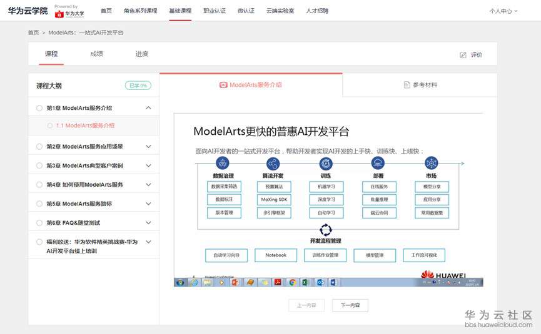This screenshot has height=334, width=541.
Task: Expand 第4章 如何使用ModelArts服务 chevron
Action: click(148, 185)
